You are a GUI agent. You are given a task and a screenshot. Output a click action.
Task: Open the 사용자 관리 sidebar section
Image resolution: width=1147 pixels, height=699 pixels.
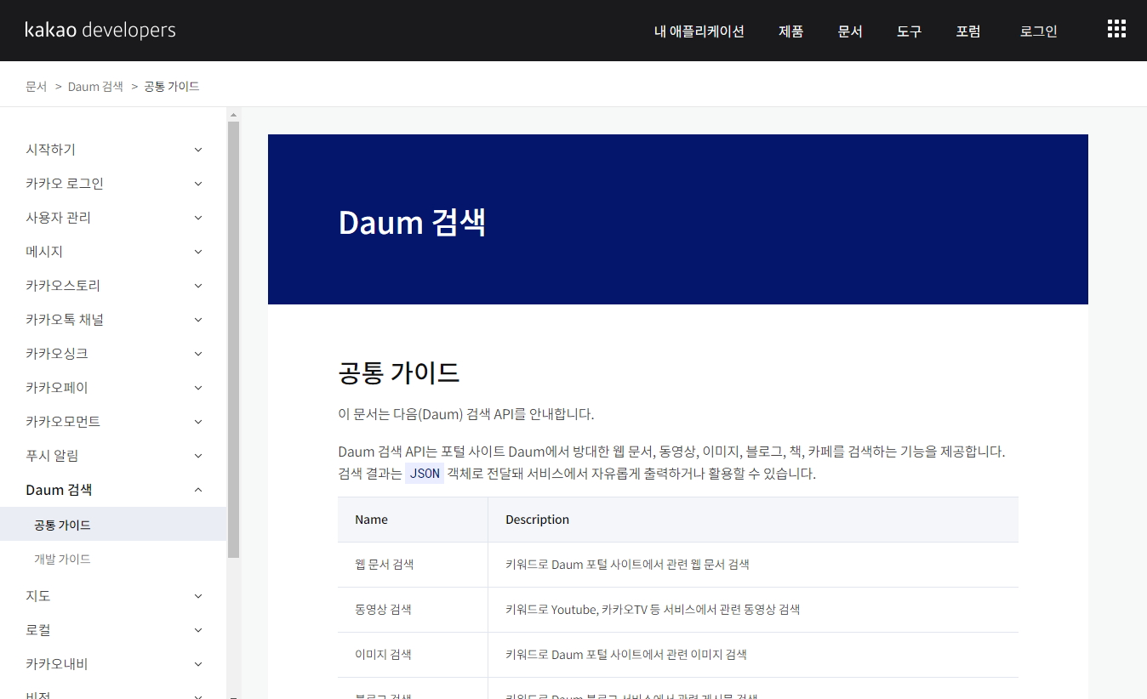click(58, 218)
